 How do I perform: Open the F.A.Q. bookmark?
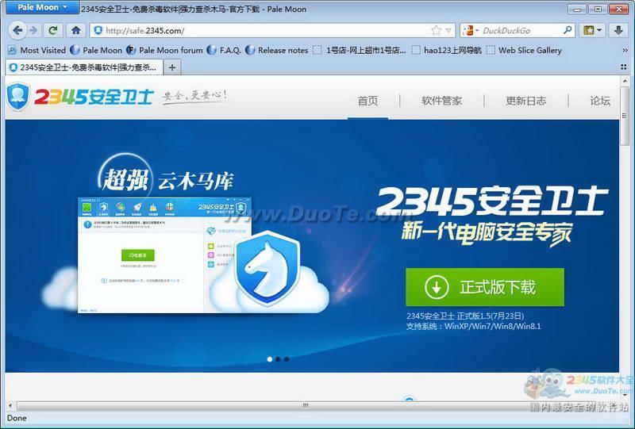tap(224, 50)
